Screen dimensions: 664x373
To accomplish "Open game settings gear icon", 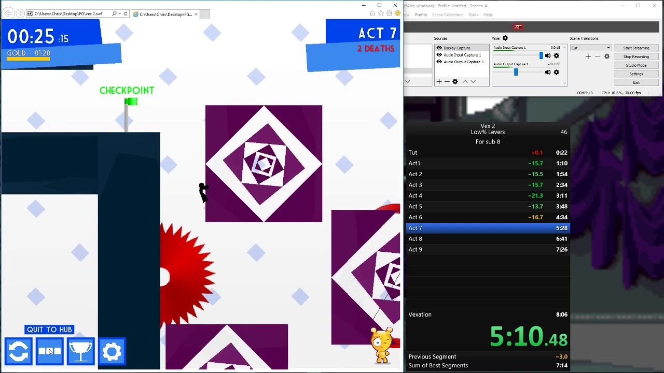I will [112, 352].
